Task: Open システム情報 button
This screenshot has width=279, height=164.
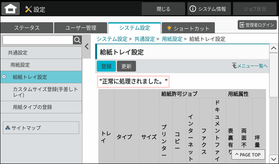Action: pos(209,9)
